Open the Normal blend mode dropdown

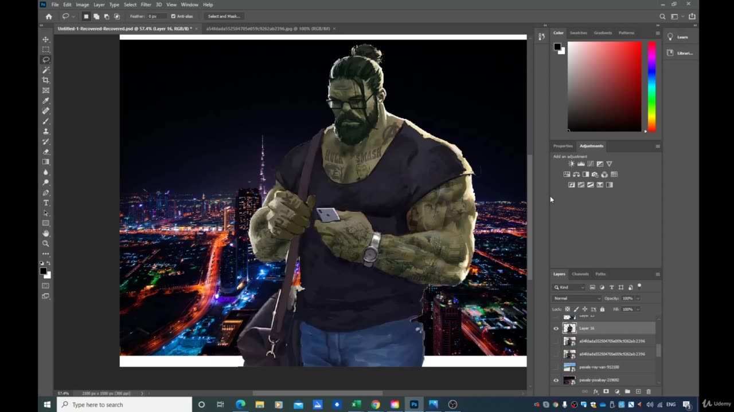point(577,298)
